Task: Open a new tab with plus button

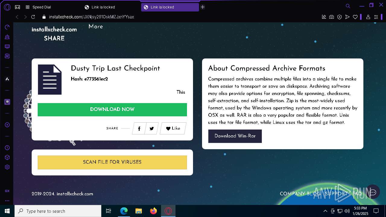Action: pos(203,7)
